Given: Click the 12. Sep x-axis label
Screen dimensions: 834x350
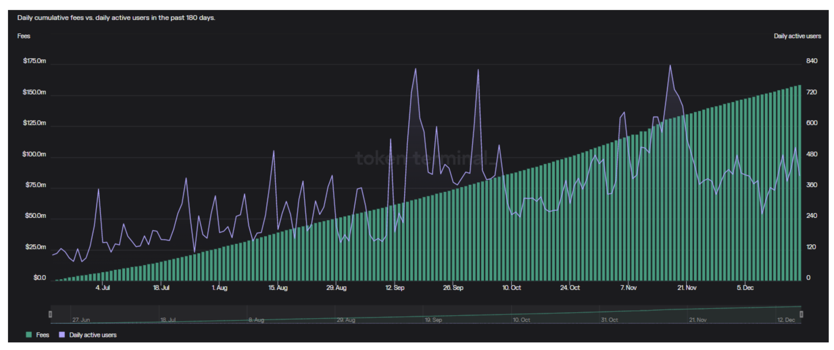Looking at the screenshot, I should [395, 288].
